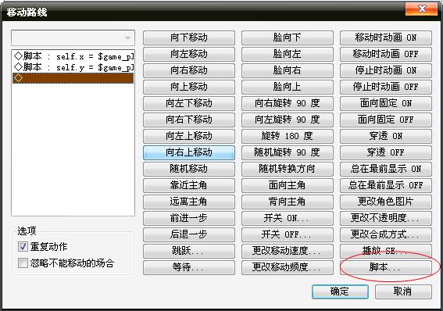This screenshot has height=311, width=443.
Task: Toggle the 重复动作 checkbox
Action: point(23,247)
